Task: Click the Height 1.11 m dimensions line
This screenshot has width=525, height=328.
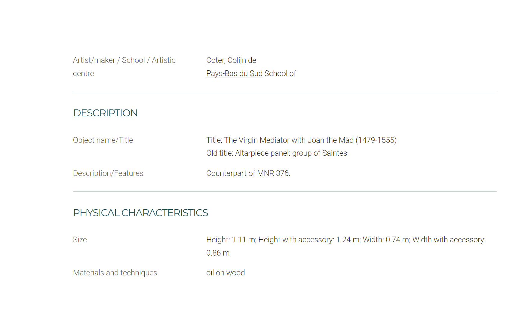Action: (x=346, y=240)
